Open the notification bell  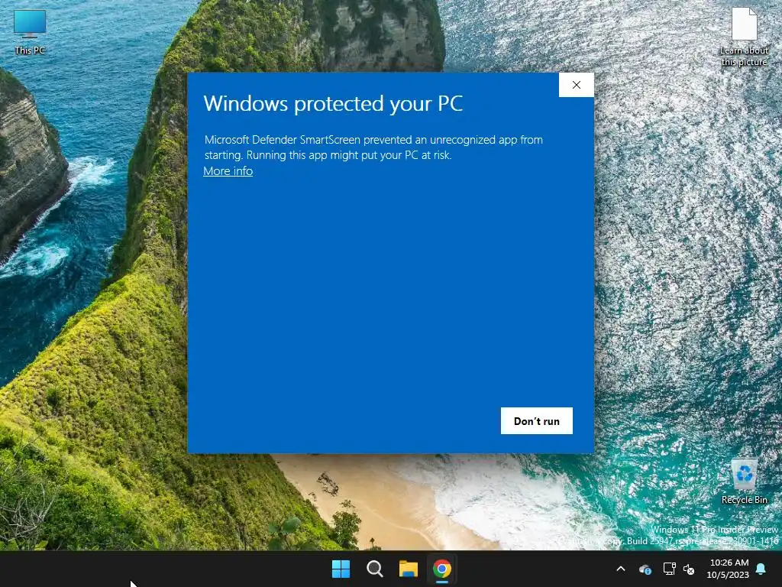(x=761, y=569)
